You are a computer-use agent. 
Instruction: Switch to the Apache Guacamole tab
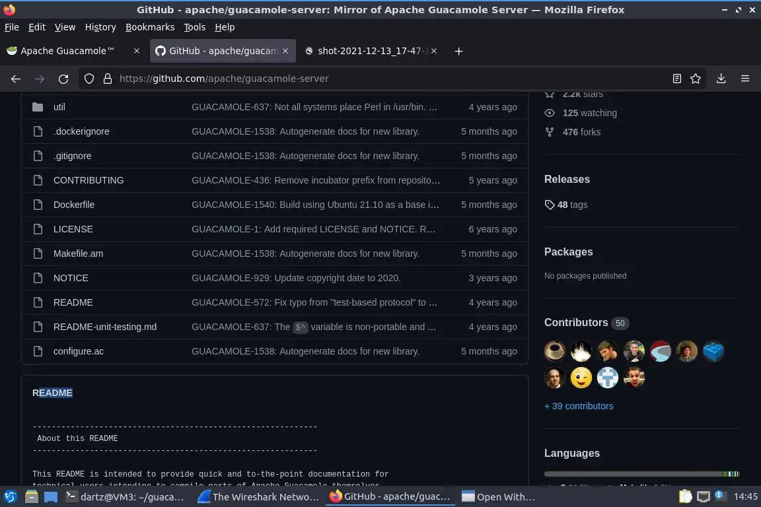tap(74, 51)
